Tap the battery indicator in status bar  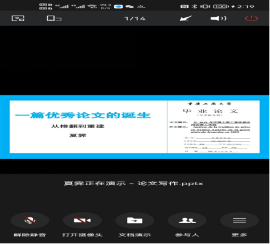pos(220,6)
